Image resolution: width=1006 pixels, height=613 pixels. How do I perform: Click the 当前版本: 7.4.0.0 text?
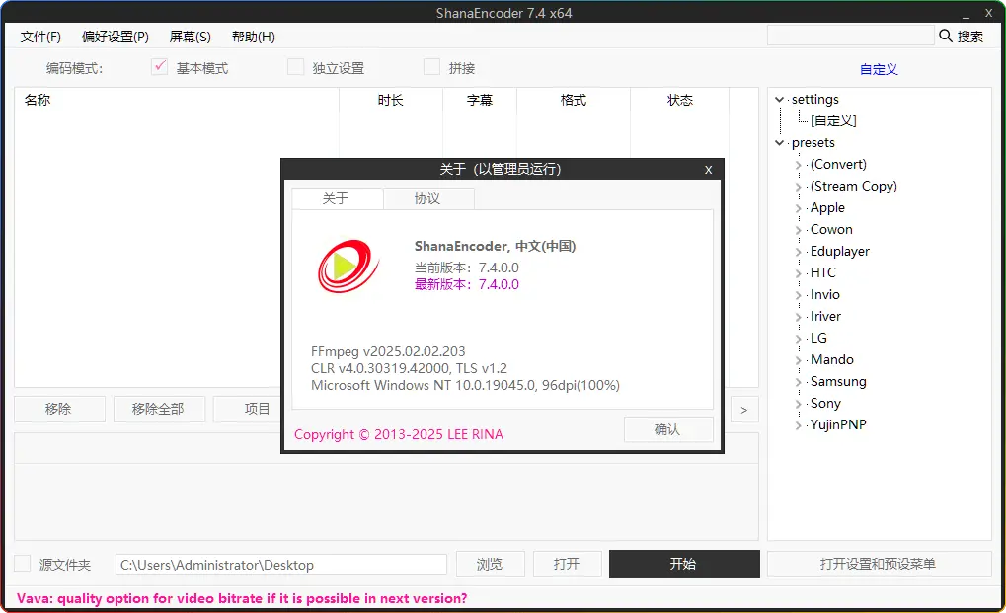[466, 268]
